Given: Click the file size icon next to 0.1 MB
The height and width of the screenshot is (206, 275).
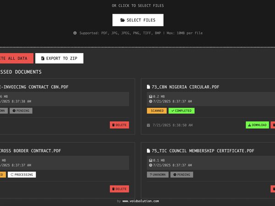Looking at the screenshot, I should (x=150, y=160).
